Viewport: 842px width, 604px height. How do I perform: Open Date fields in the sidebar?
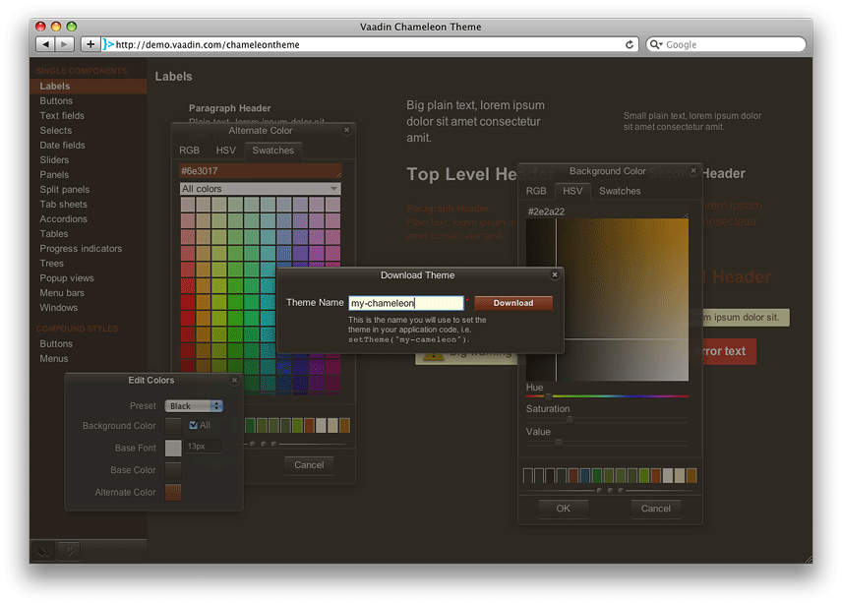pos(62,145)
